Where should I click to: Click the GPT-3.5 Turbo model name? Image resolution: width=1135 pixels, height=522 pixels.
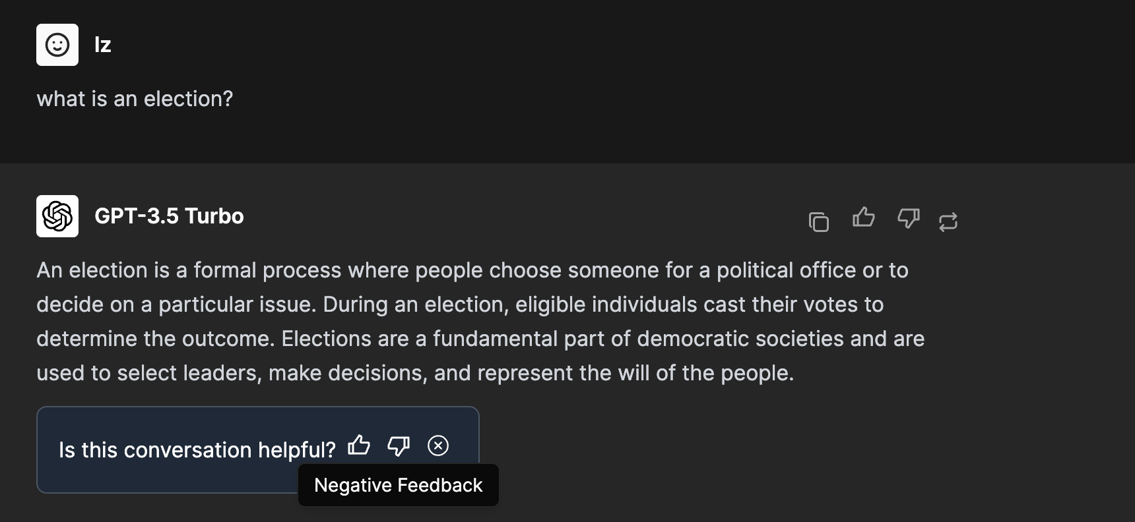tap(169, 216)
